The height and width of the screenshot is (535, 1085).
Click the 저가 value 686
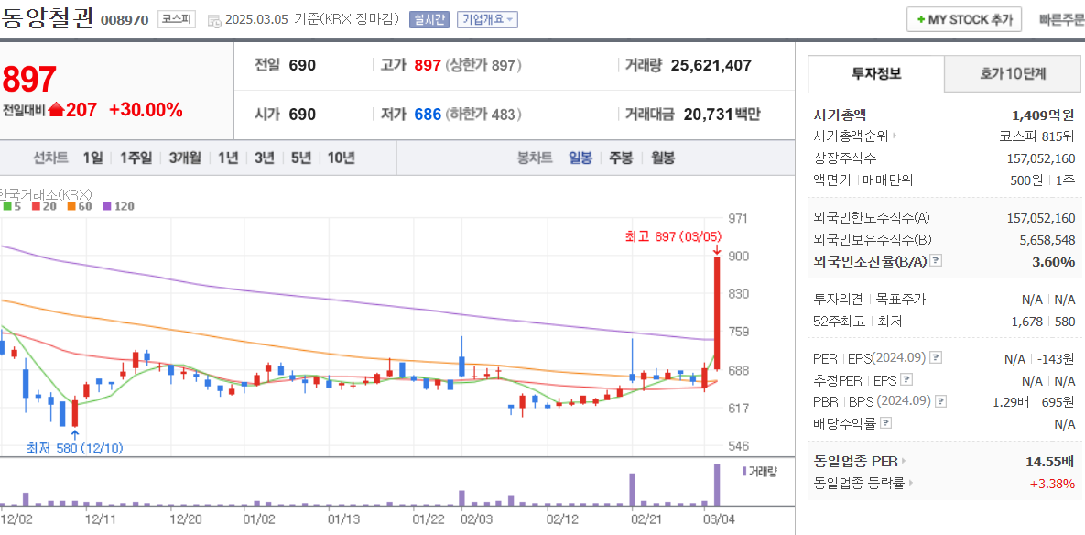pos(428,115)
